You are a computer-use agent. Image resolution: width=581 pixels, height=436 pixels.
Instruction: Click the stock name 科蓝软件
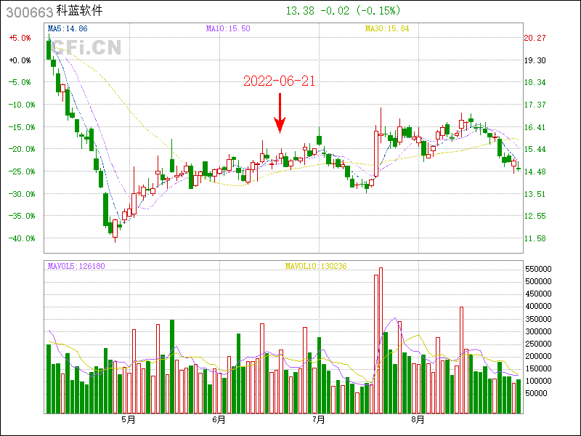pyautogui.click(x=79, y=12)
